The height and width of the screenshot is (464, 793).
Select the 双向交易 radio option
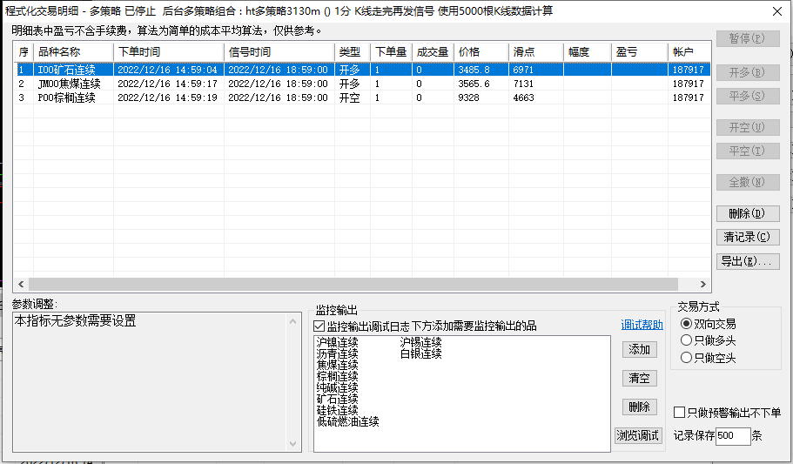click(686, 323)
